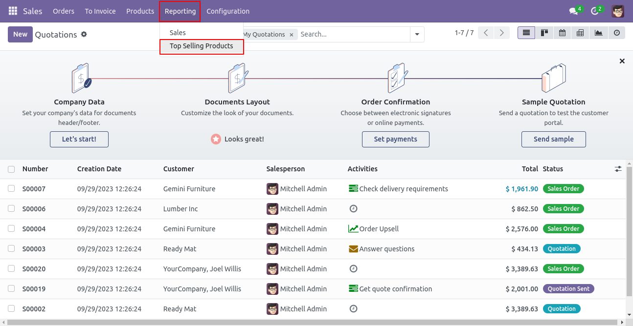The width and height of the screenshot is (633, 326).
Task: Choose Top Selling Products from Reporting menu
Action: 201,46
